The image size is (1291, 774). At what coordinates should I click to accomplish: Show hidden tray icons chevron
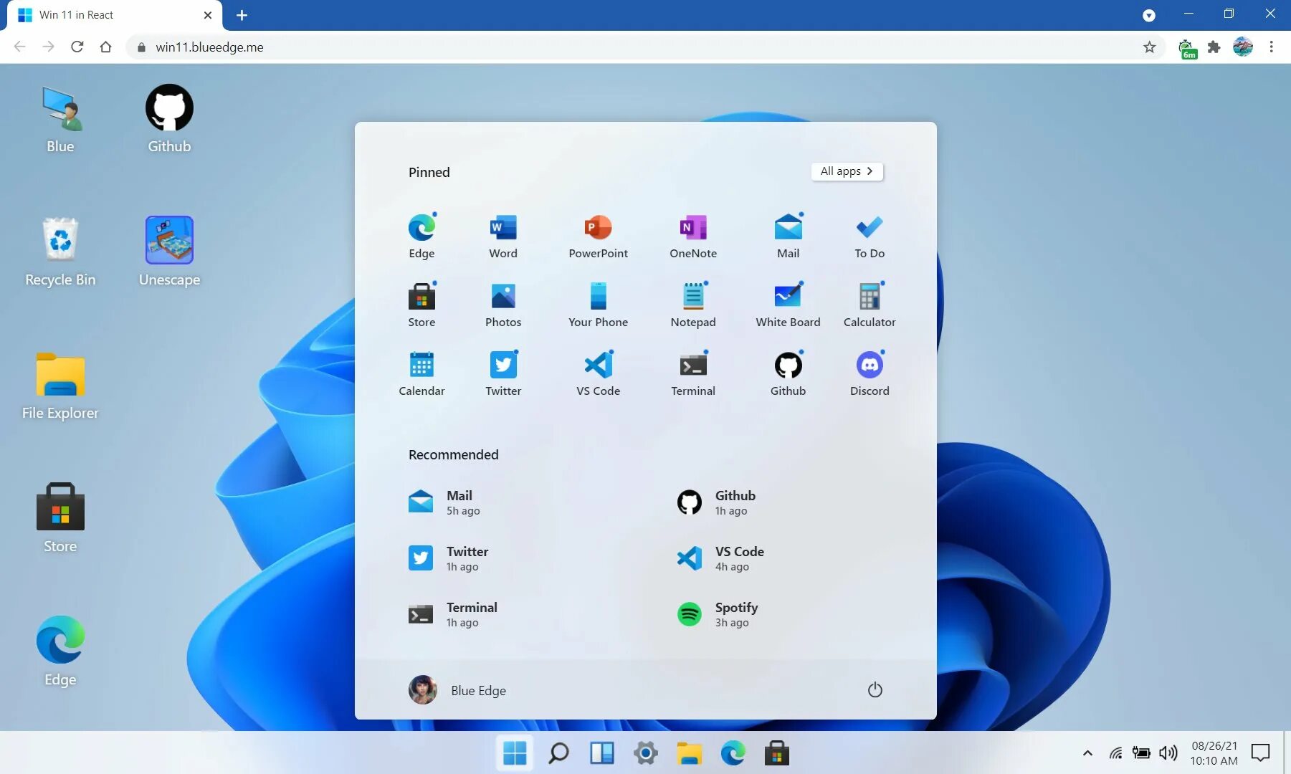1087,753
